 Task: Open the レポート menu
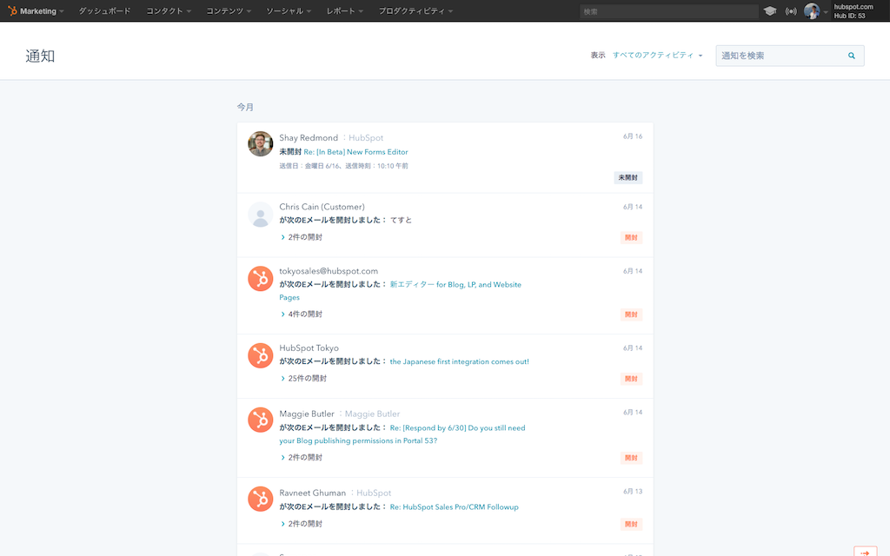pos(344,10)
